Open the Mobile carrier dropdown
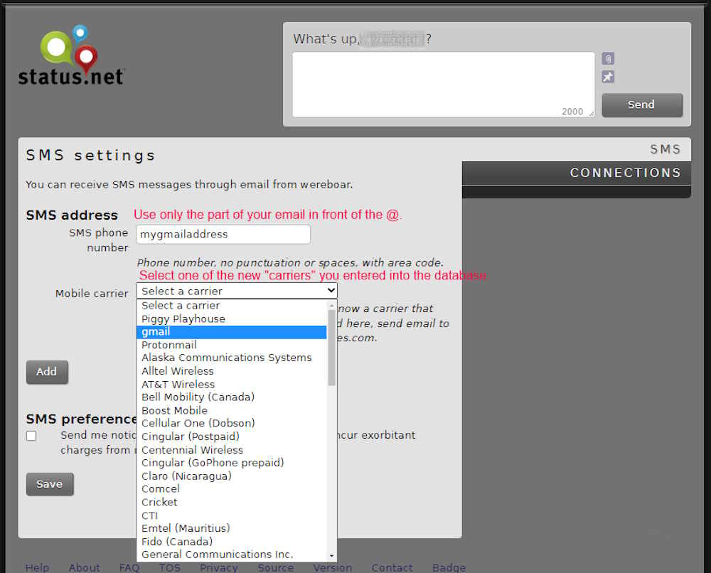 point(237,291)
